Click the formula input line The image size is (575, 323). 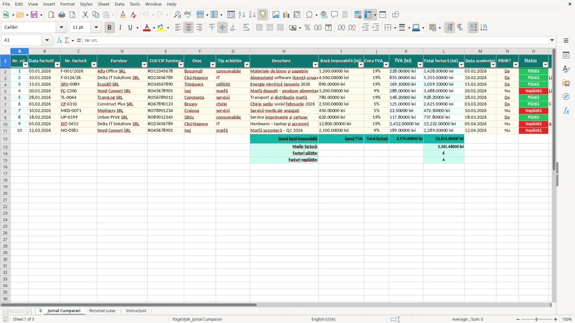click(x=316, y=40)
